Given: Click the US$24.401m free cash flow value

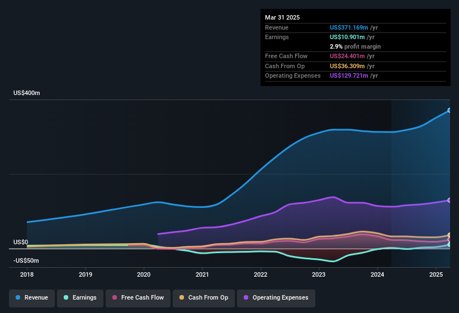Looking at the screenshot, I should point(347,56).
